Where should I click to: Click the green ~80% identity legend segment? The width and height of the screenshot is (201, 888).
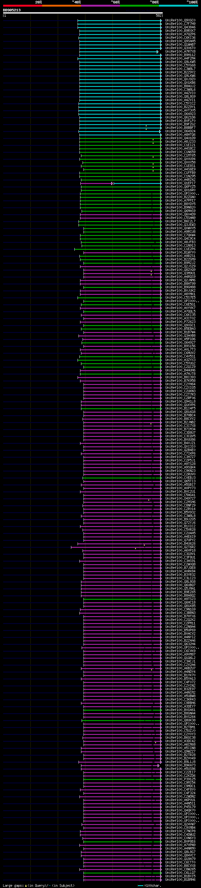139,6
